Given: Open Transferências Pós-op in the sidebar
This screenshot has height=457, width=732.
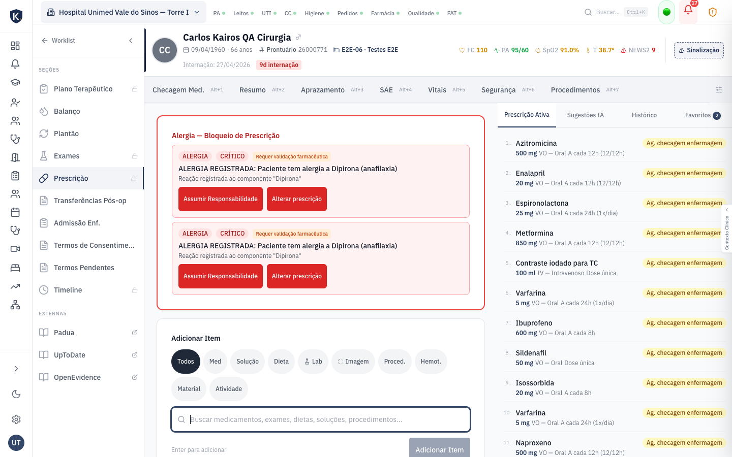Looking at the screenshot, I should click(88, 201).
